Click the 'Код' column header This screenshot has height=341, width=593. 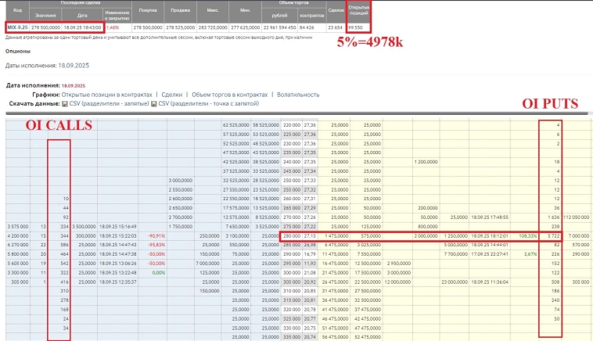click(x=17, y=10)
